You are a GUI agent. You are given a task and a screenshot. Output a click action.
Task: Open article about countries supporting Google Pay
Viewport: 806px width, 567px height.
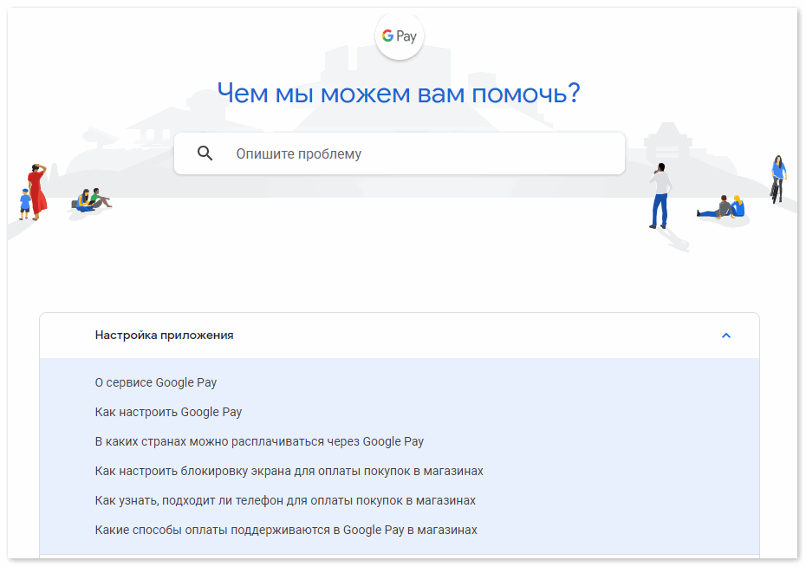pos(259,441)
